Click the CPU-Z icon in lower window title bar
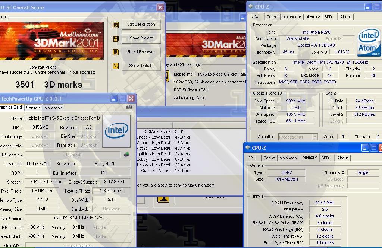 click(248, 147)
